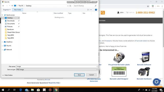Open the Barcode Software link
Screen dimensions: 164x92
pyautogui.click(x=144, y=65)
